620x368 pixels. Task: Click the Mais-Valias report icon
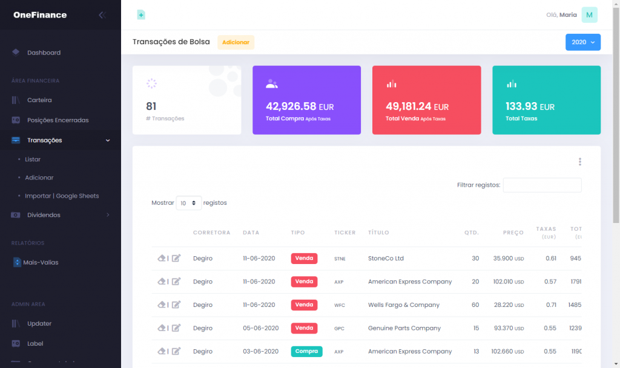coord(16,262)
